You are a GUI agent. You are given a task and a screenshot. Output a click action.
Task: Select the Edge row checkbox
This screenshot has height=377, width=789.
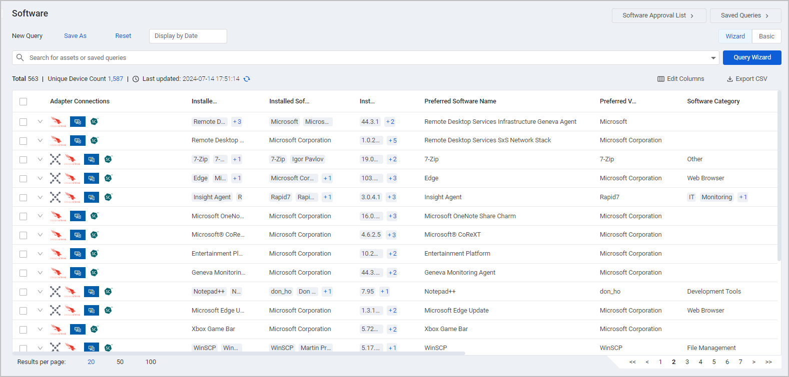23,179
